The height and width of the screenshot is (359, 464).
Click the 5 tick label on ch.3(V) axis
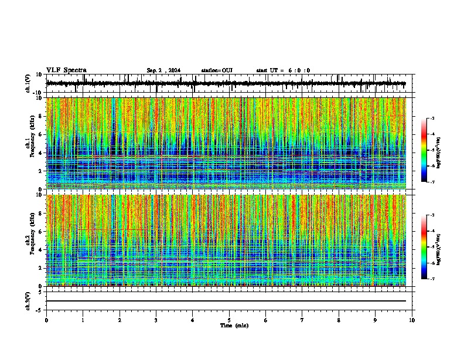[41, 292]
